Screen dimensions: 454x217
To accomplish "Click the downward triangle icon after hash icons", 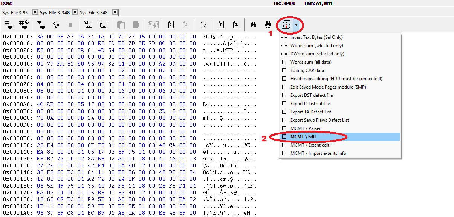I will pyautogui.click(x=40, y=25).
